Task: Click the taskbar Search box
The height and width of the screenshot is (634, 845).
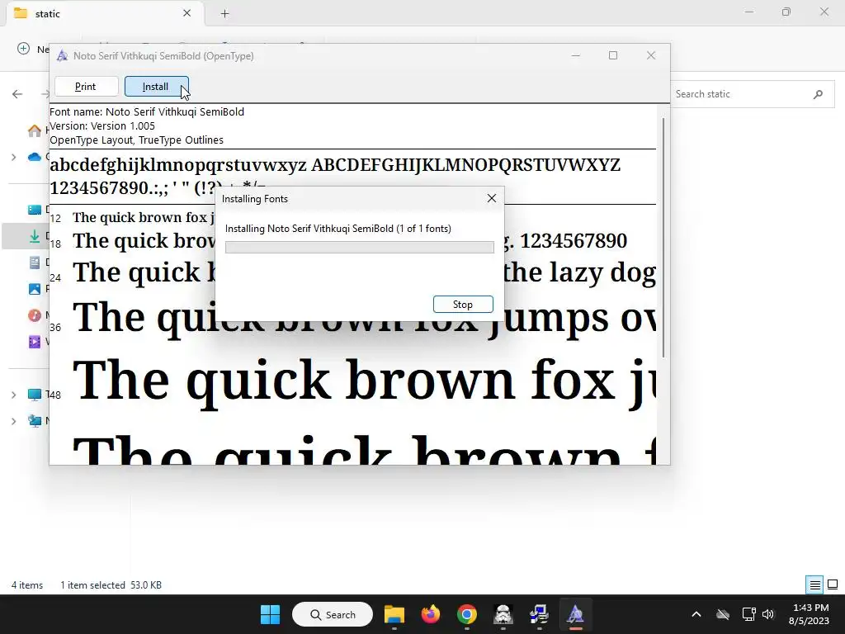Action: click(333, 614)
